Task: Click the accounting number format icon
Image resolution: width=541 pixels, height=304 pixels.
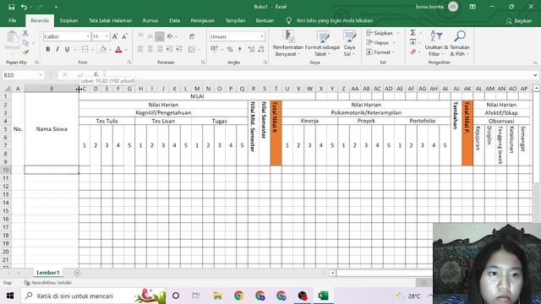Action: tap(214, 49)
